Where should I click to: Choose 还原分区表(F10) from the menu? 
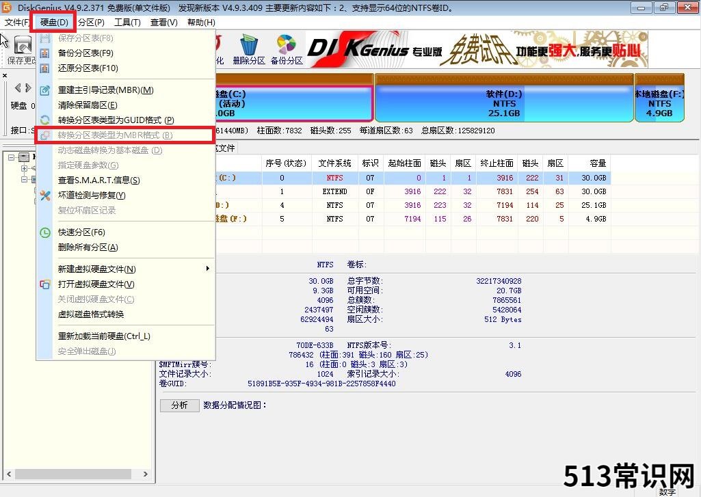[x=125, y=68]
